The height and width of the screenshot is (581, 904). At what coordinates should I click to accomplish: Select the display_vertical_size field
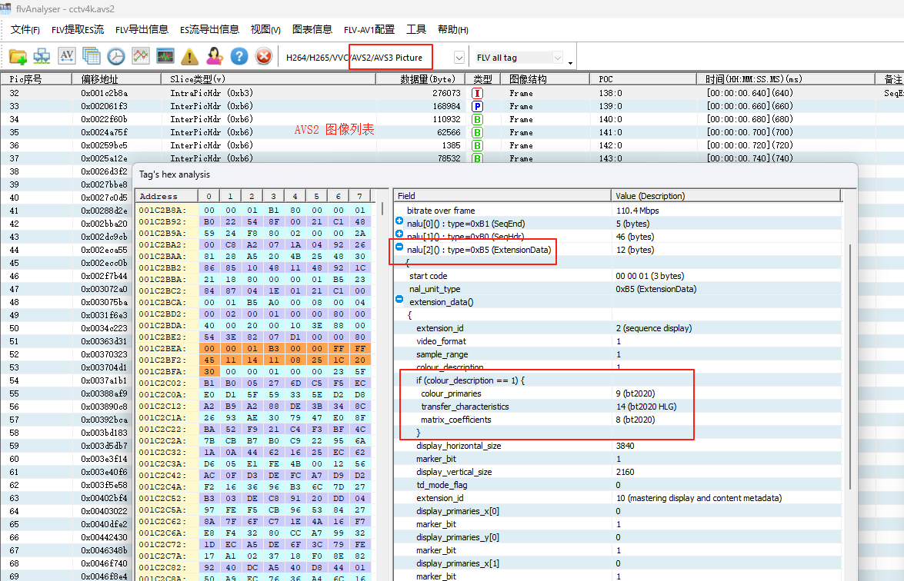coord(618,472)
